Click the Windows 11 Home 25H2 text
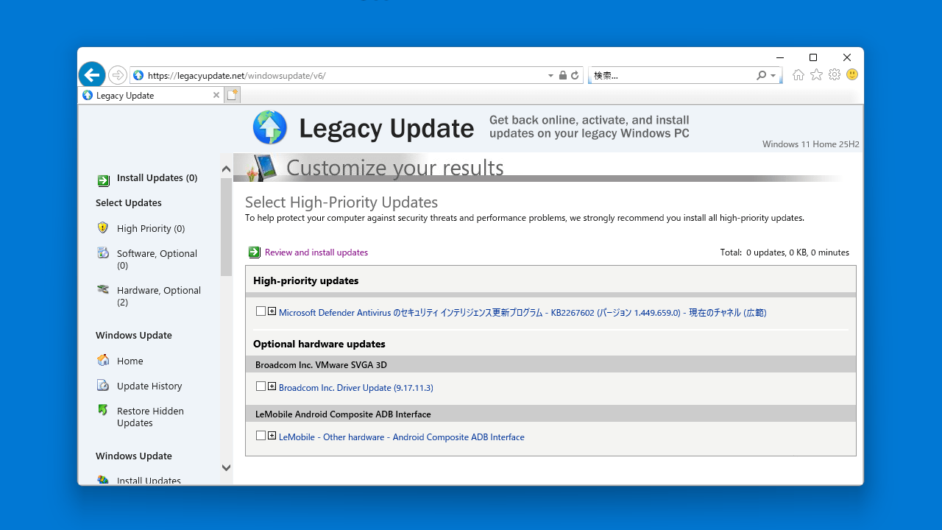The height and width of the screenshot is (530, 942). pyautogui.click(x=811, y=144)
